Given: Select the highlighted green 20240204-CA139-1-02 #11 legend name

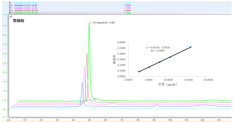Looking at the screenshot, I should tap(25, 13).
